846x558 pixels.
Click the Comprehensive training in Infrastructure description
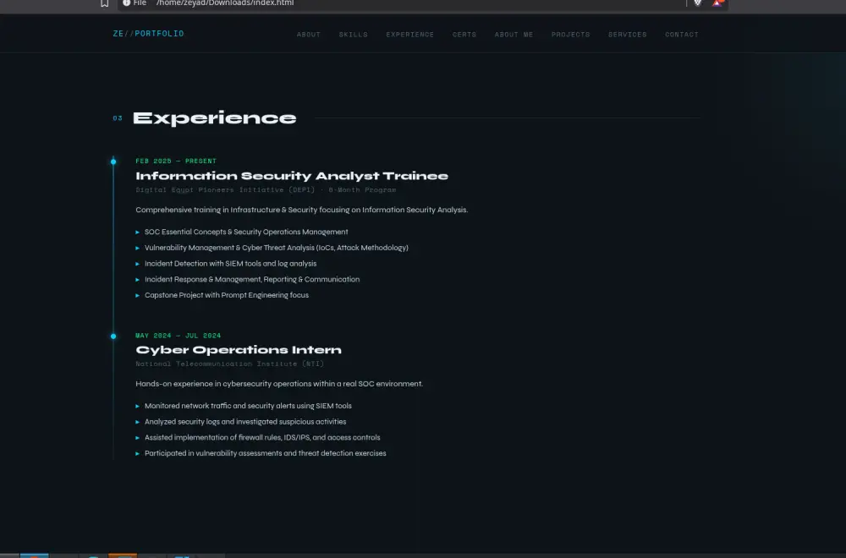tap(302, 210)
